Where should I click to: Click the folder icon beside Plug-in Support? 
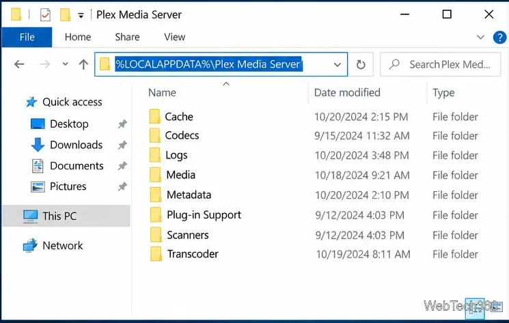coord(156,214)
